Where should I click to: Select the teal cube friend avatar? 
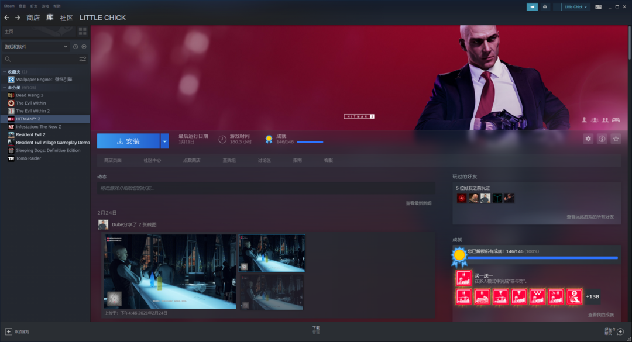pyautogui.click(x=497, y=198)
